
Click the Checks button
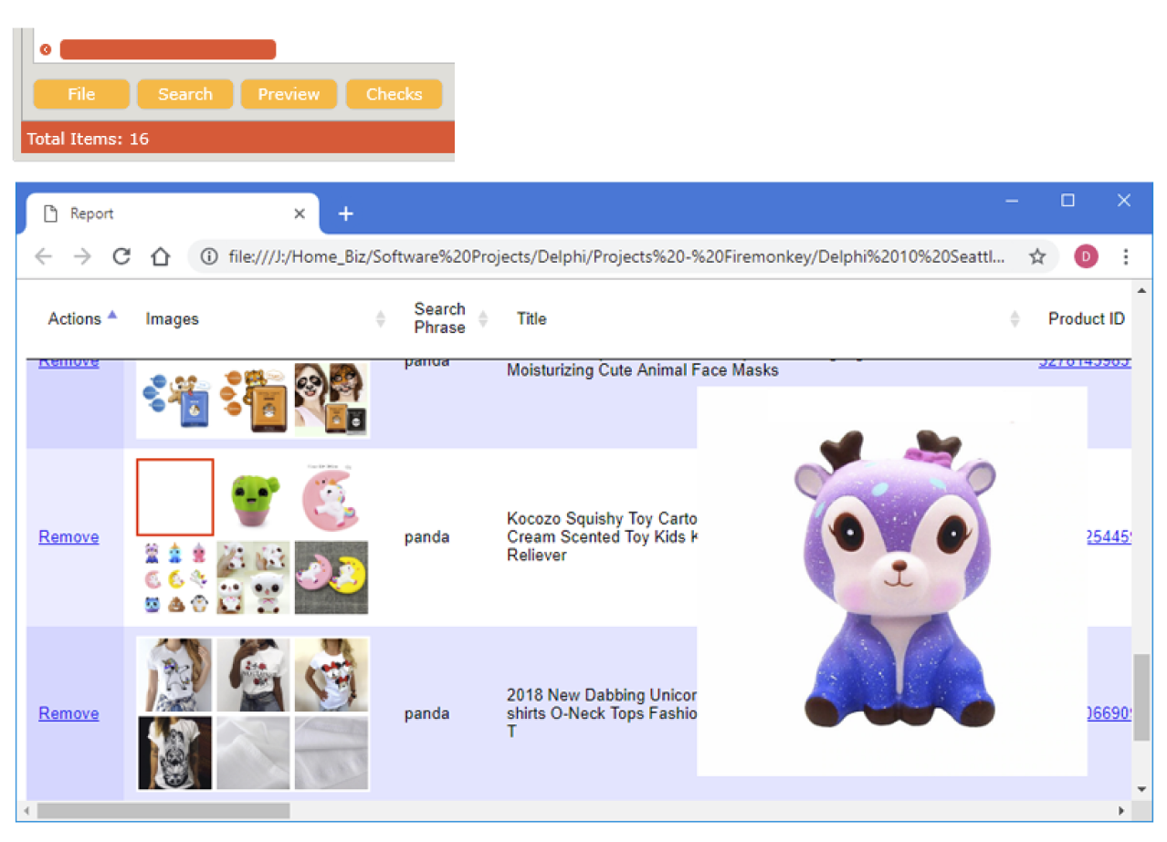tap(394, 94)
